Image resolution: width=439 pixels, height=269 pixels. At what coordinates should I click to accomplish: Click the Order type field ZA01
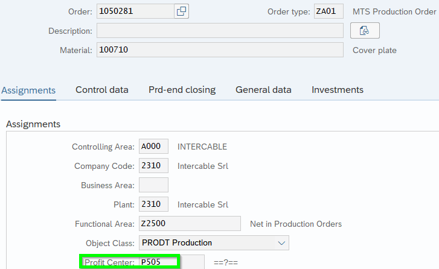click(328, 11)
